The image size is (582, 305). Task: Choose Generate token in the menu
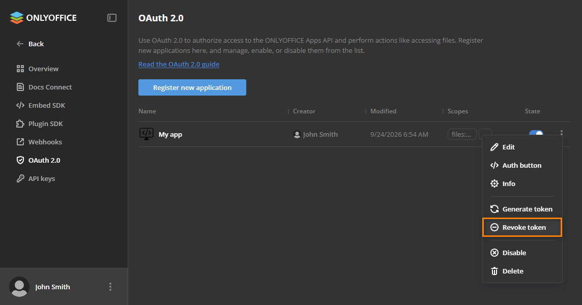522,209
